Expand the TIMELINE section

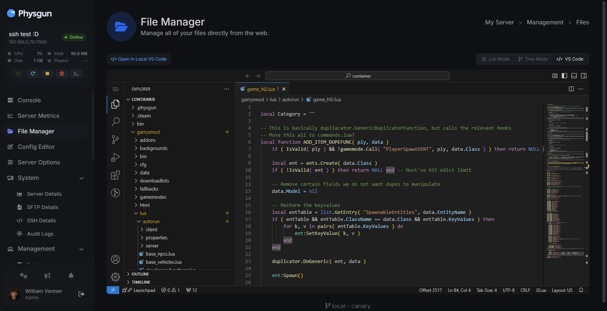pos(180,282)
